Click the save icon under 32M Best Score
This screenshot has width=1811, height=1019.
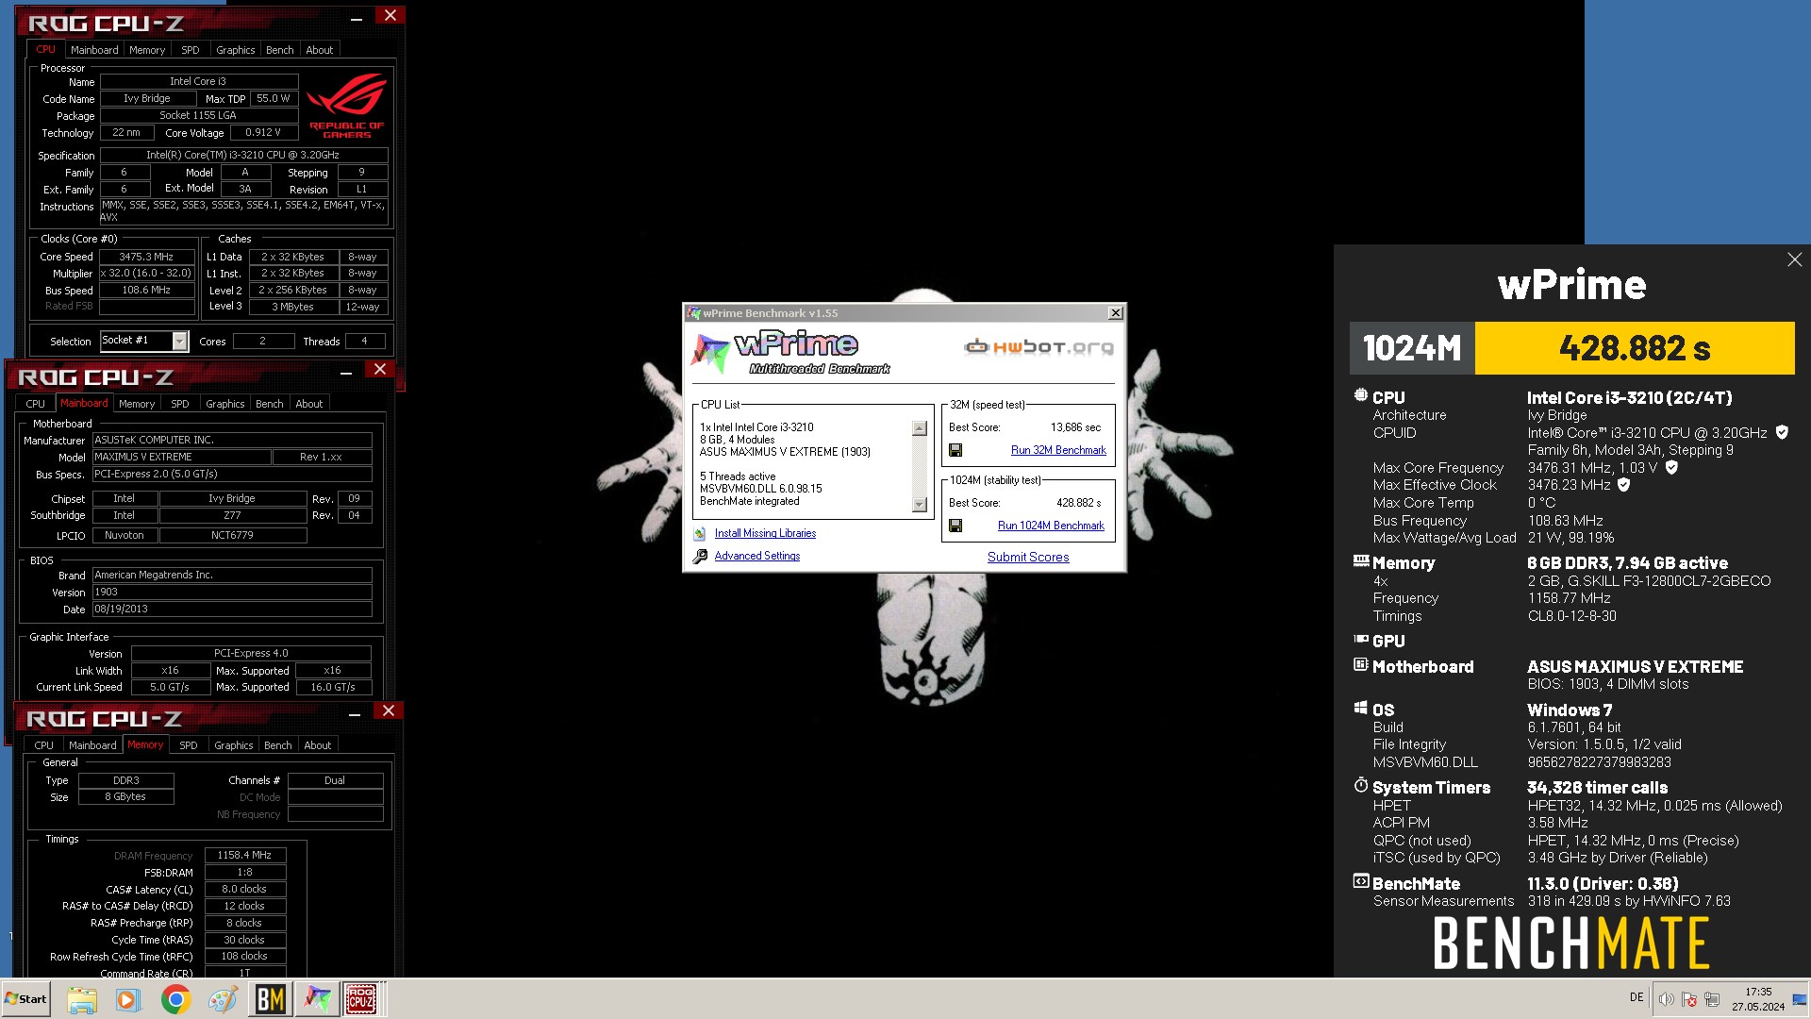(955, 451)
